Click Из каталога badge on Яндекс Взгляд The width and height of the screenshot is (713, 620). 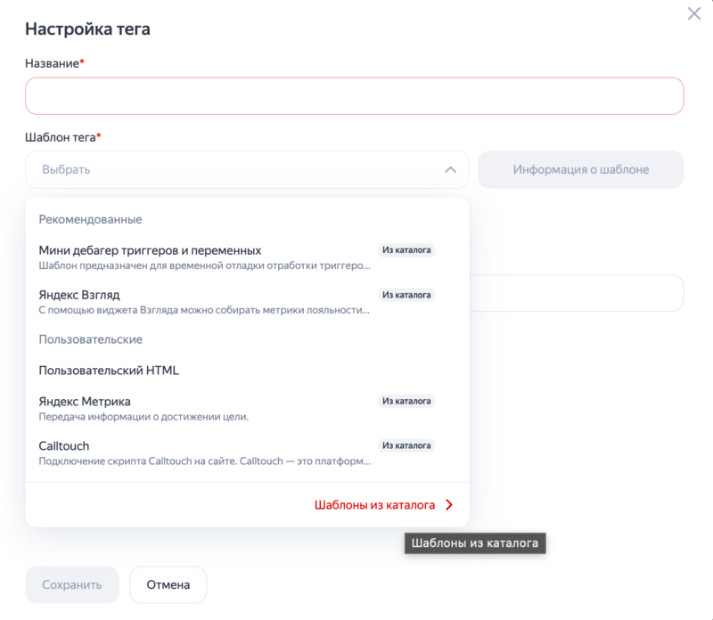point(406,295)
